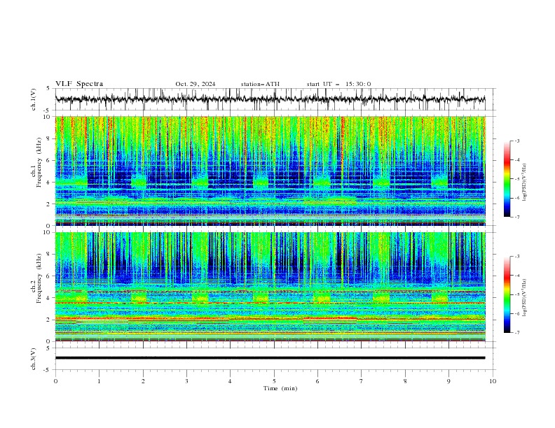Click the "ch.3(V)" axis label
The width and height of the screenshot is (555, 428).
point(34,359)
